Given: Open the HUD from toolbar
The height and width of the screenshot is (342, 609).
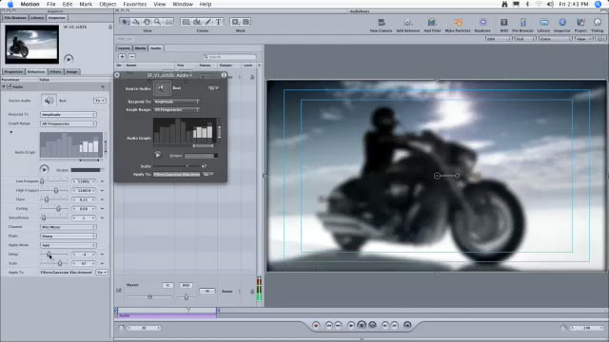Looking at the screenshot, I should pos(503,23).
